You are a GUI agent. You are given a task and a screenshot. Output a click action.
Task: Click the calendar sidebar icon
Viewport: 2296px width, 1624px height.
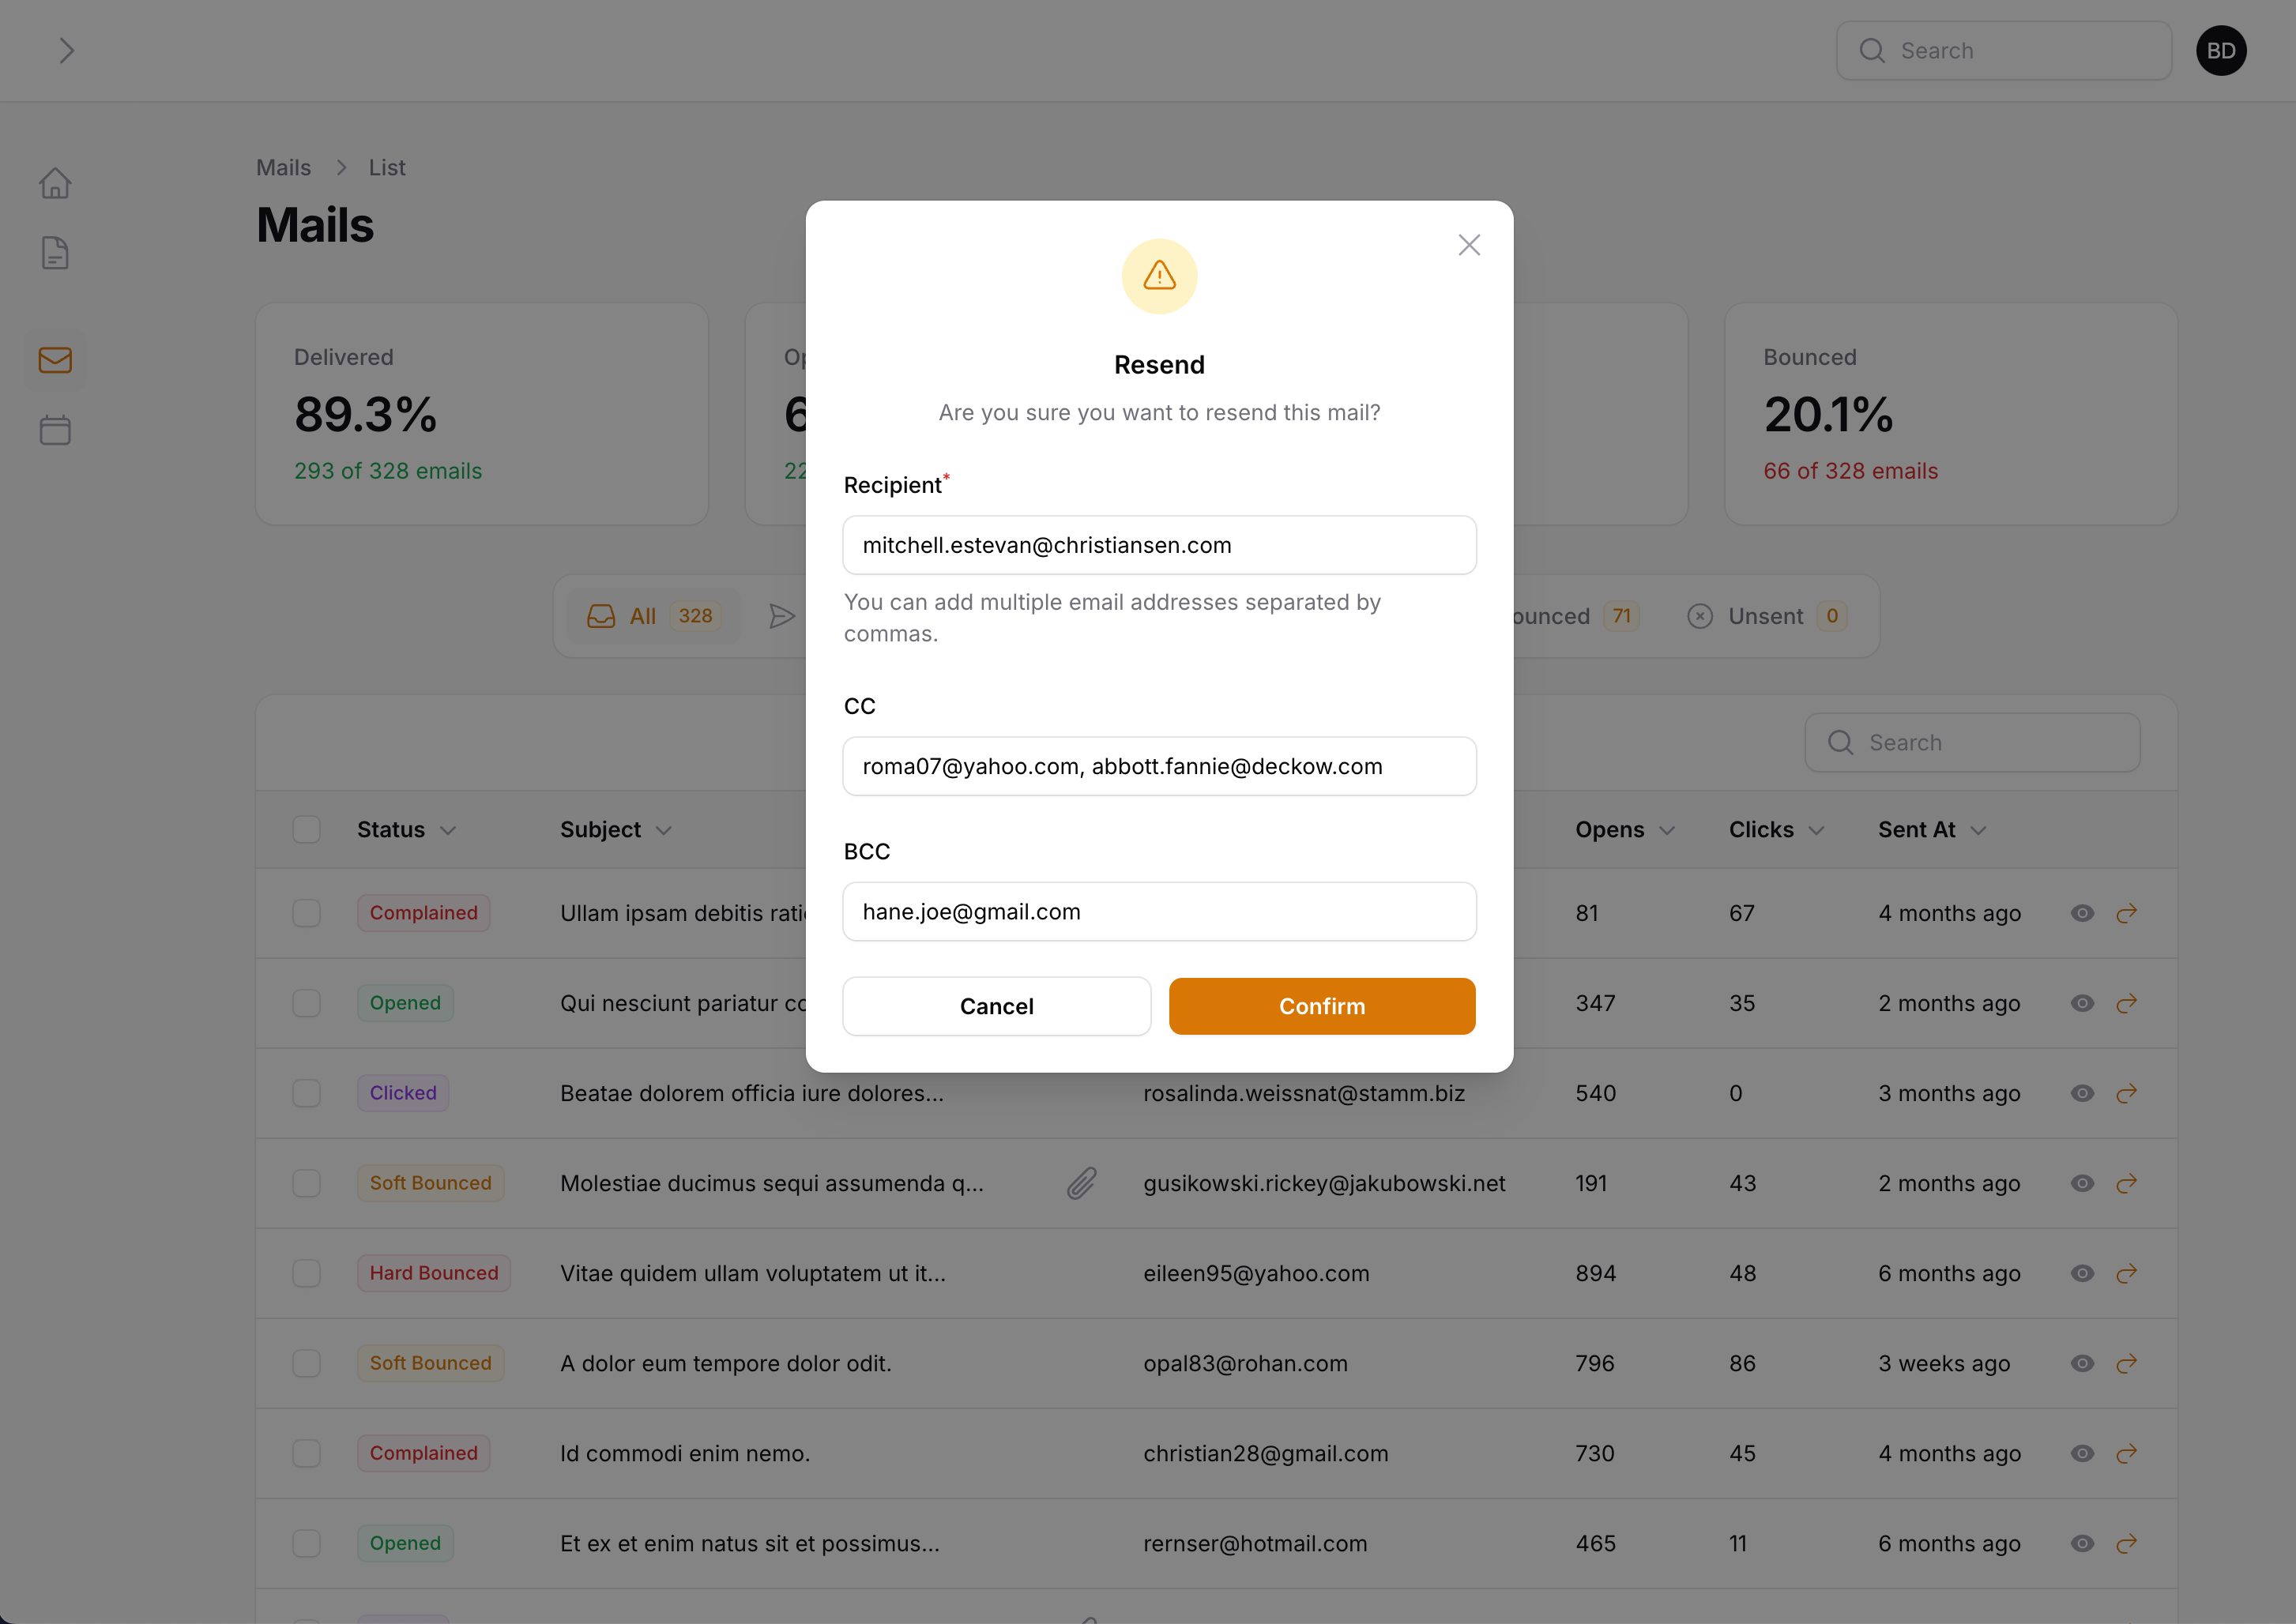55,430
